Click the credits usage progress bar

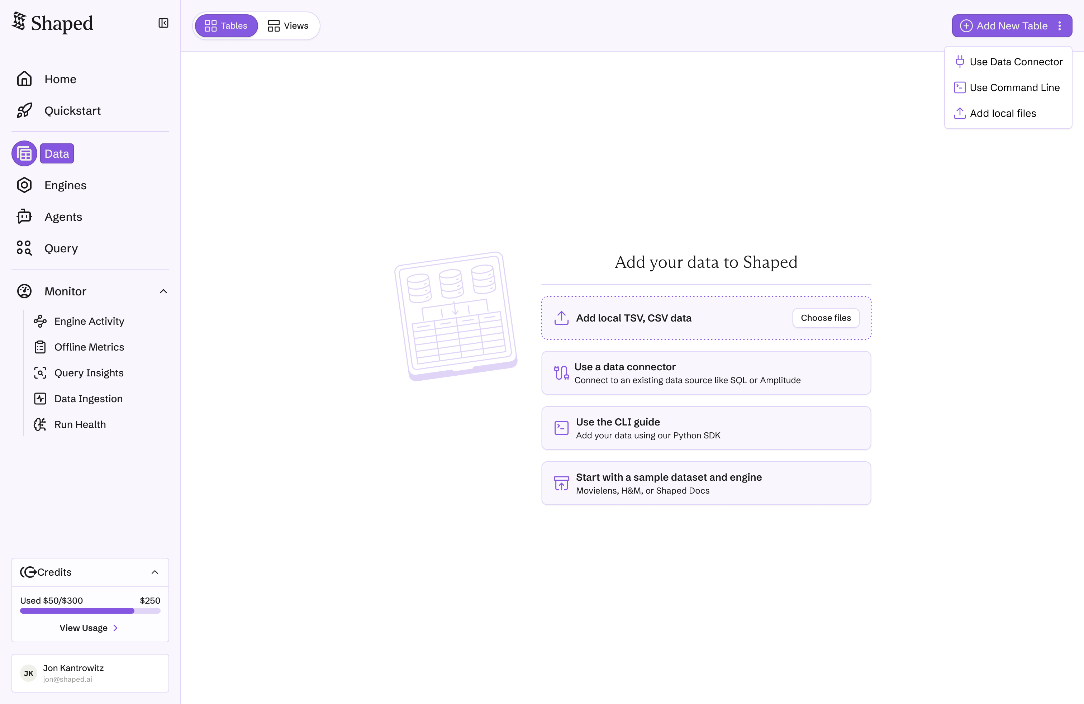tap(90, 611)
